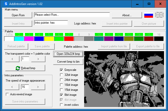The width and height of the screenshot is (168, 111).
Task: Minimize the AddIntroGen window
Action: coord(137,4)
